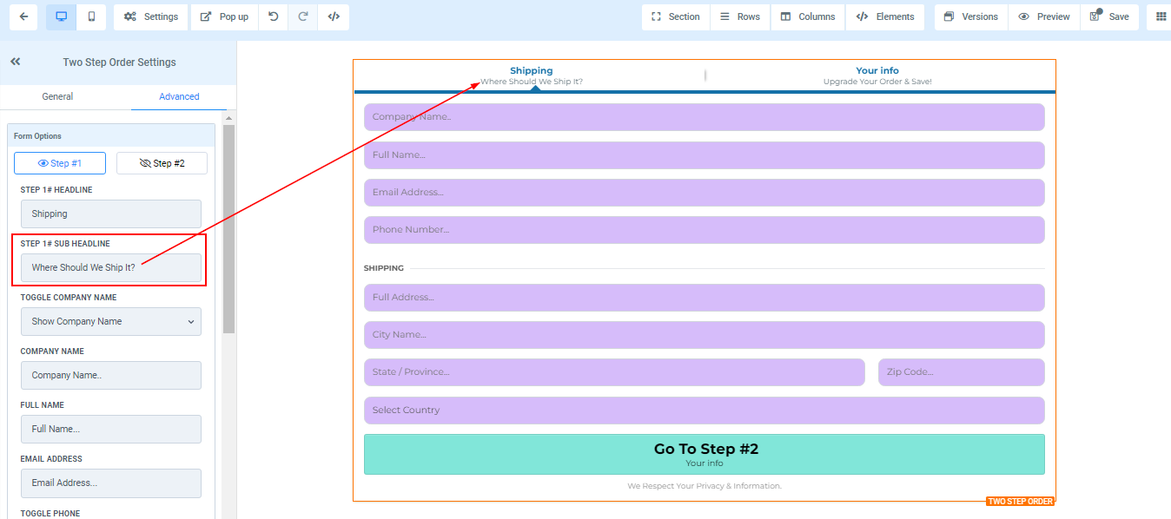Click the Step 1# Headline input field

[x=111, y=214]
